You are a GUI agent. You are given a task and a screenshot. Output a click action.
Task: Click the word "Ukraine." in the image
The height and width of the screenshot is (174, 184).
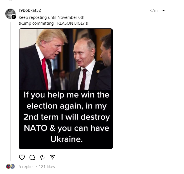[66, 139]
